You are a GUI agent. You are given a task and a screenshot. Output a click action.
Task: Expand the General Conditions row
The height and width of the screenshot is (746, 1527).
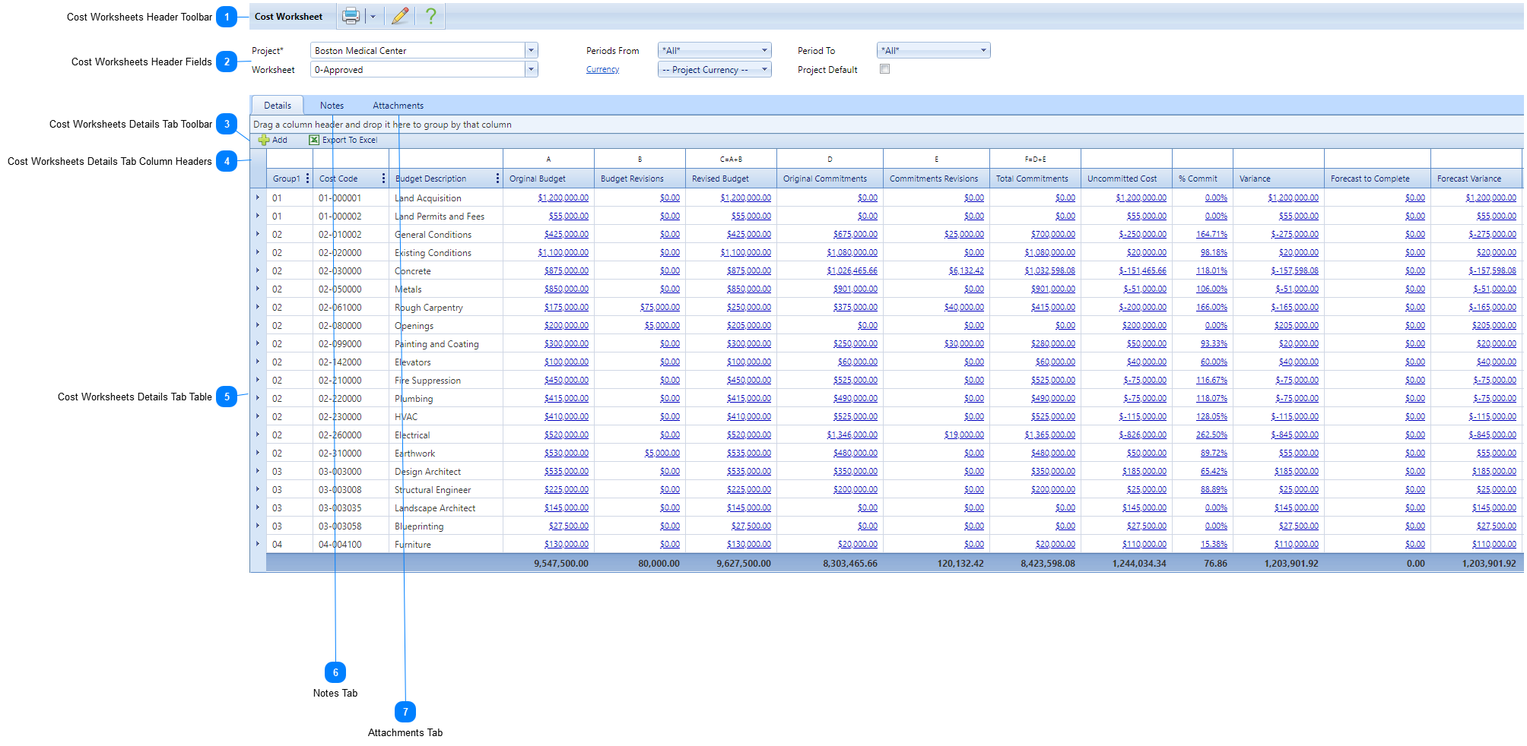pyautogui.click(x=258, y=234)
